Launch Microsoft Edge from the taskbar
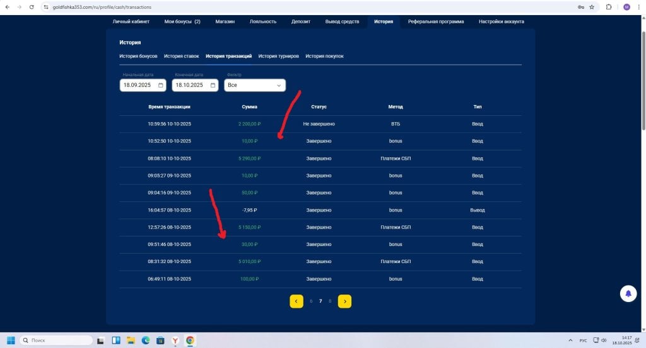This screenshot has width=646, height=348. coord(146,340)
